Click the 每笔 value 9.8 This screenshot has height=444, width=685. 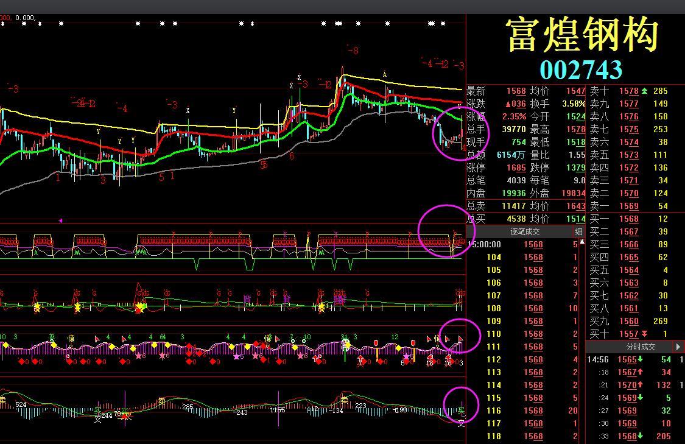[579, 180]
